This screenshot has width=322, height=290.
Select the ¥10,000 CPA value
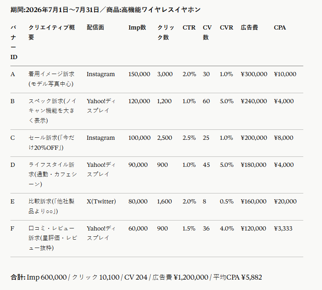(285, 74)
